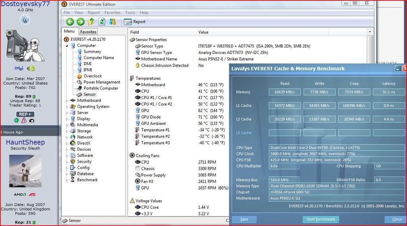Click the HauntSheep username link
This screenshot has height=226, width=407.
25,142
